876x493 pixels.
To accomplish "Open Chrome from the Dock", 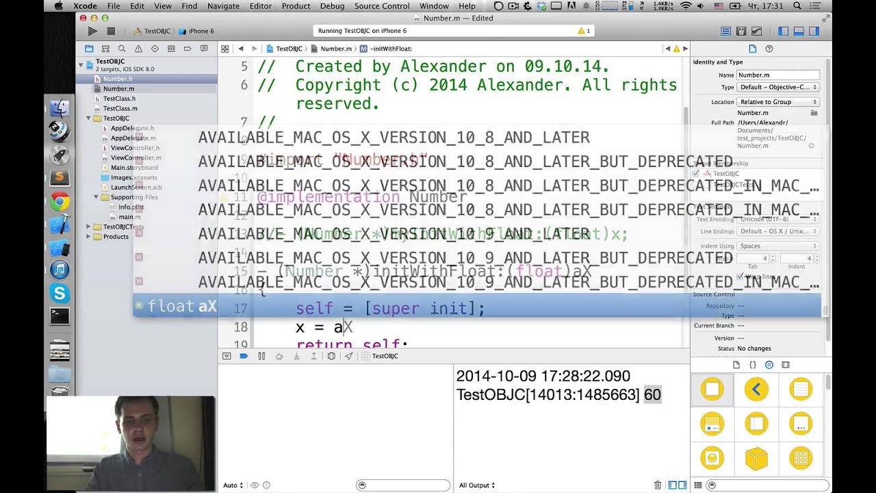I will coord(60,201).
